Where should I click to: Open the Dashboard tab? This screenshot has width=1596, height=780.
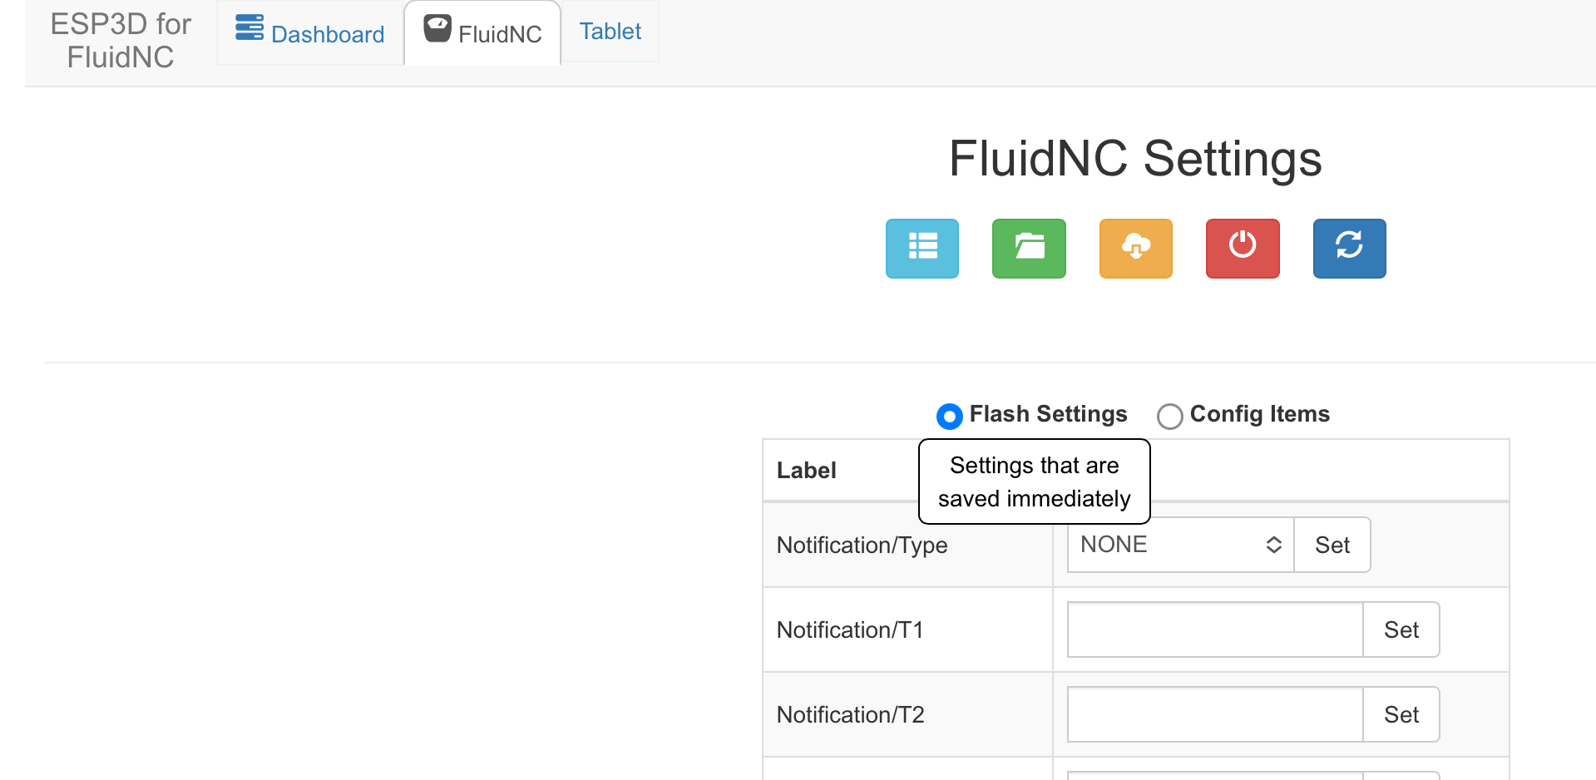[309, 32]
